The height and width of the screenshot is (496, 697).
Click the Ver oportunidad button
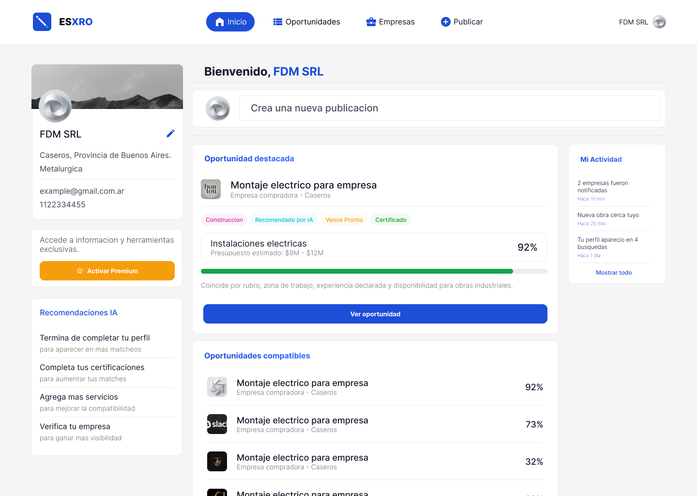pos(375,314)
